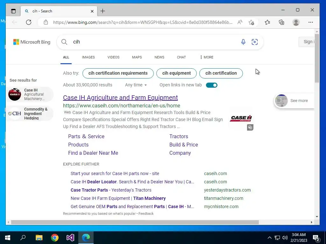Close the 'cih - Search' tab
Screen dimensions: 326x244
[92, 11]
